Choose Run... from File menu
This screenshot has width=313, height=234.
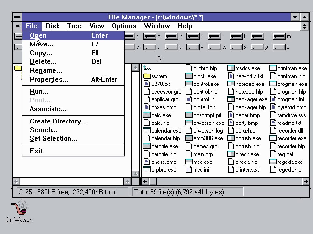pyautogui.click(x=73, y=92)
